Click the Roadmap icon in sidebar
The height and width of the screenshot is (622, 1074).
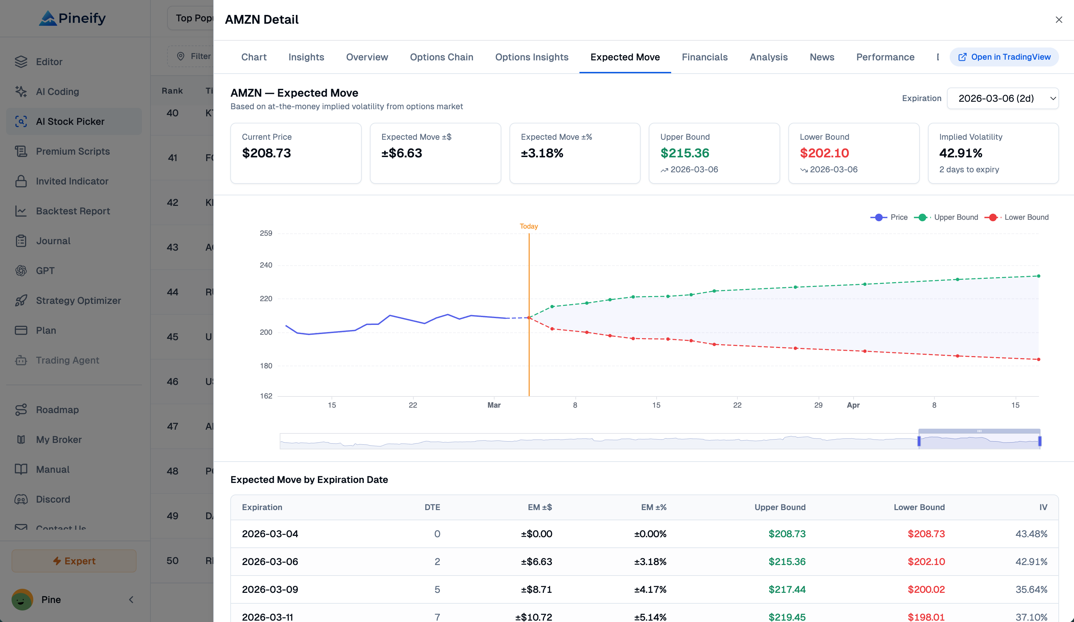(21, 410)
